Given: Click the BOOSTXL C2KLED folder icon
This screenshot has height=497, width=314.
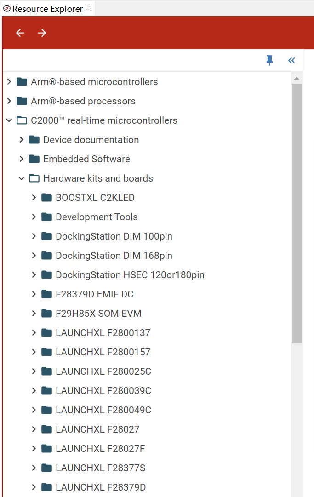Looking at the screenshot, I should [x=46, y=198].
